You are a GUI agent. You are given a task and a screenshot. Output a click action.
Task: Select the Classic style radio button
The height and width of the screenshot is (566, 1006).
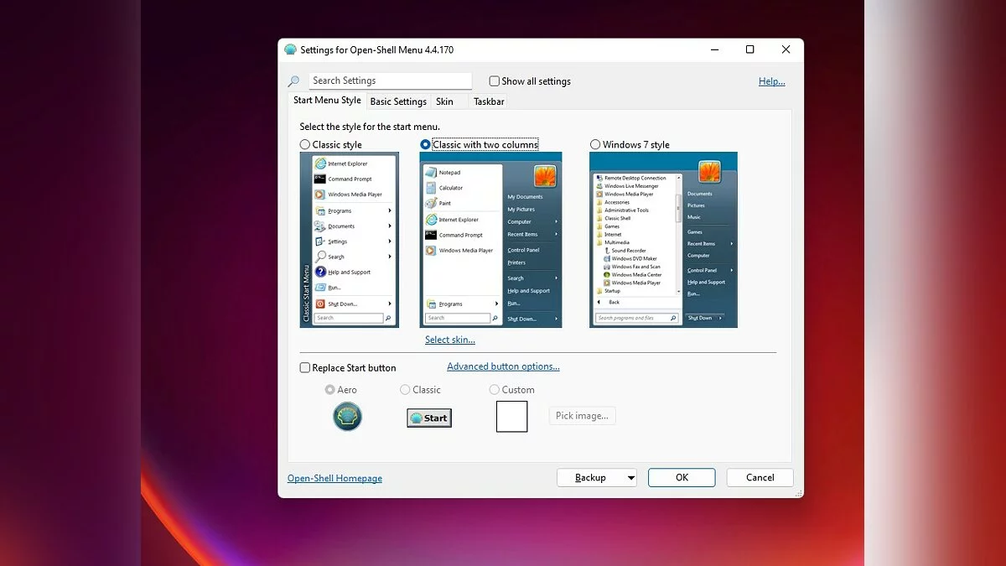[305, 144]
